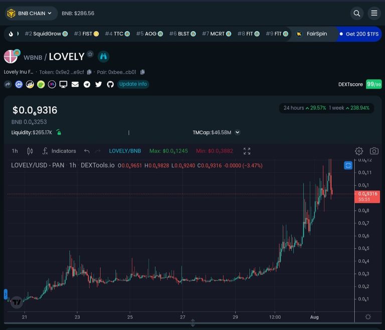This screenshot has width=385, height=330.
Task: Open the GitHub link icon
Action: click(x=110, y=84)
